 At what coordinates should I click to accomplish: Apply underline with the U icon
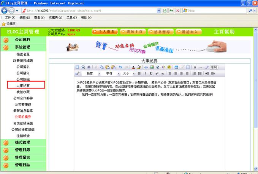click(151, 73)
